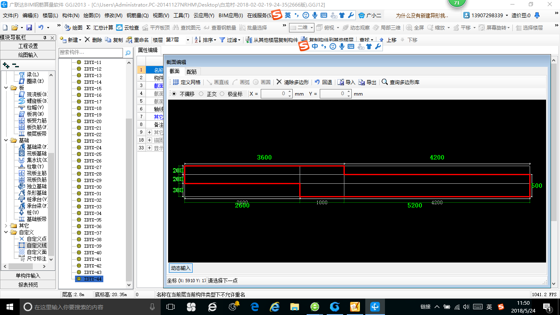Click 导出 export section

[367, 82]
